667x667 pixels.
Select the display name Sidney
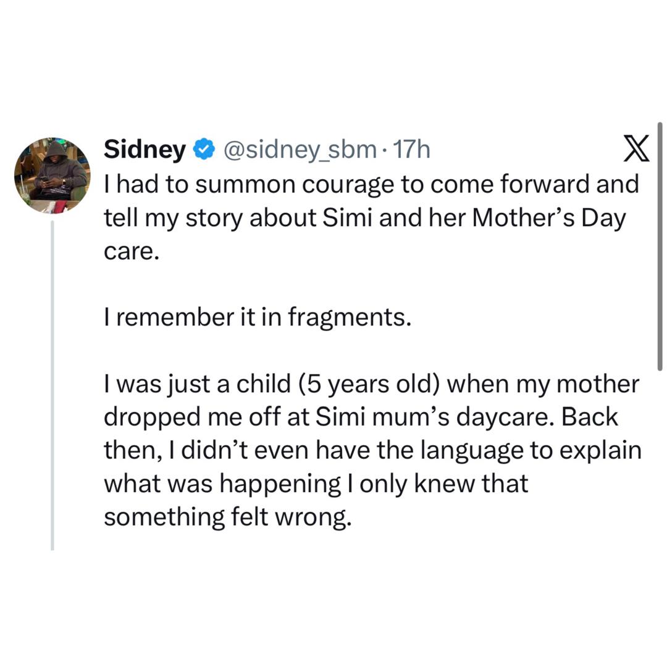tap(144, 148)
